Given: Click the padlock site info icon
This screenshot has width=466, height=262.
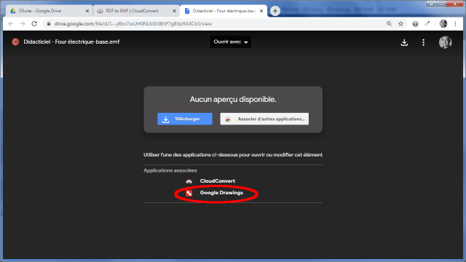Looking at the screenshot, I should [x=49, y=24].
